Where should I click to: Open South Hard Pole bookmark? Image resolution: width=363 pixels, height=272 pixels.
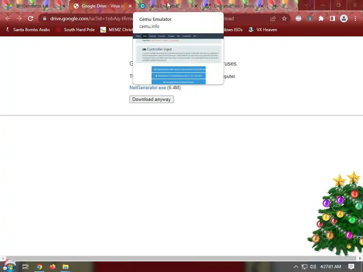pos(76,30)
